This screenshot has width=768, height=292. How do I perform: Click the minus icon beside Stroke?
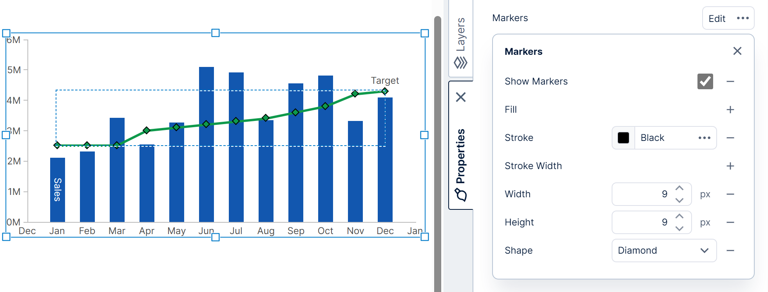point(730,138)
